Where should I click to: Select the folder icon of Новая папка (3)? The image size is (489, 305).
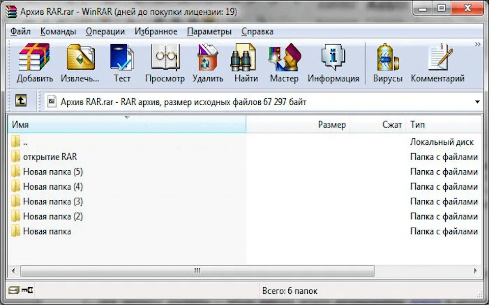click(16, 201)
